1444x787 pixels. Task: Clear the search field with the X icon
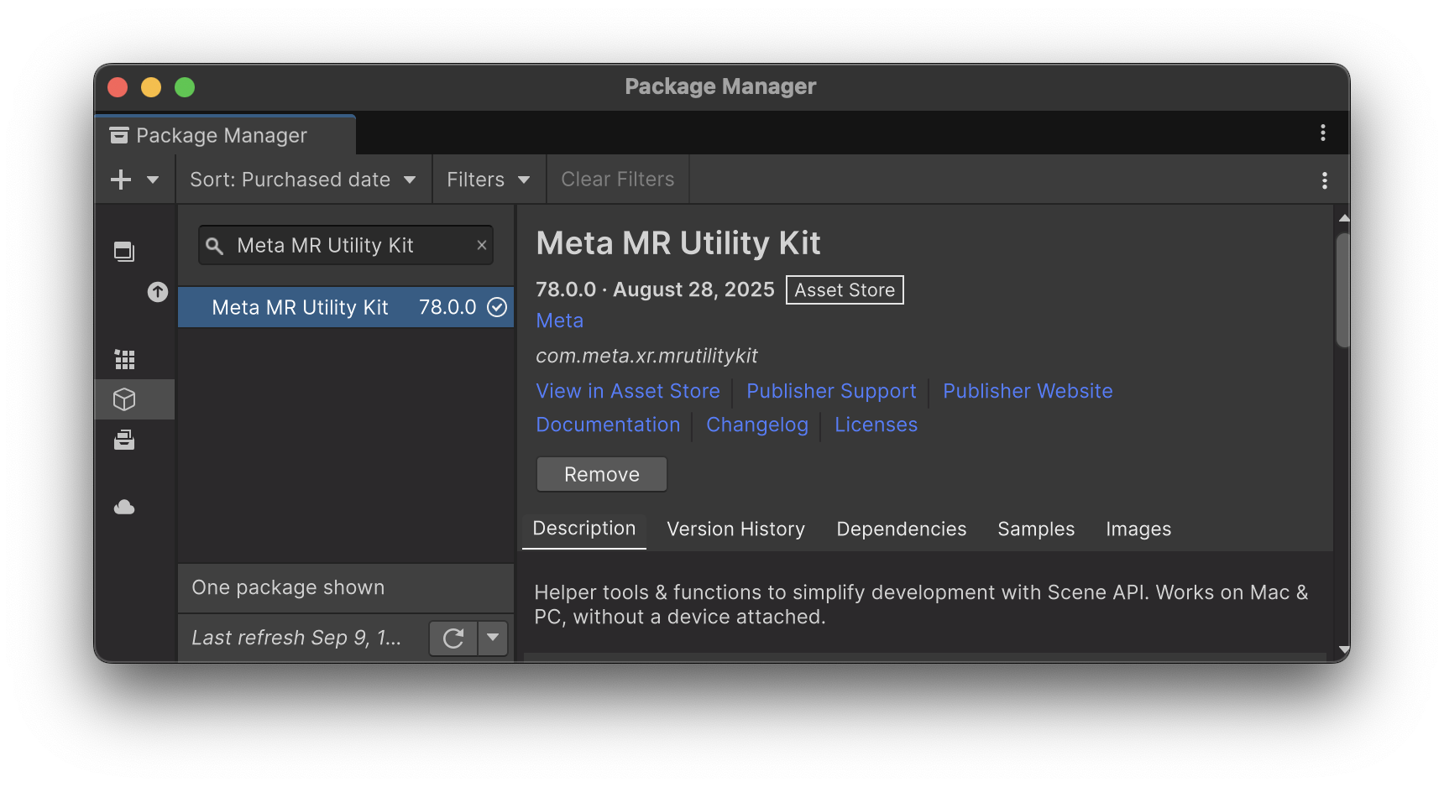coord(482,245)
